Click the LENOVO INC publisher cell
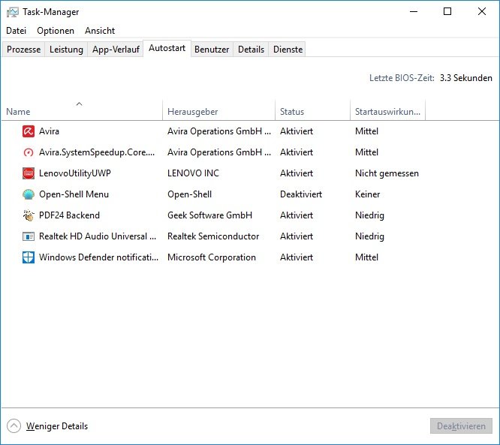 click(193, 173)
